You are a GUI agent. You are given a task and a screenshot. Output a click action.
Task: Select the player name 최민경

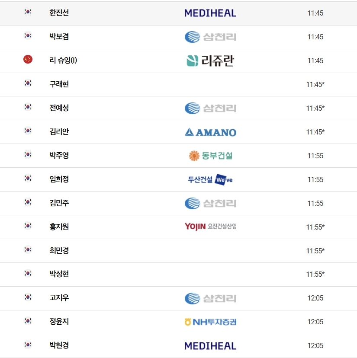[x=59, y=250]
